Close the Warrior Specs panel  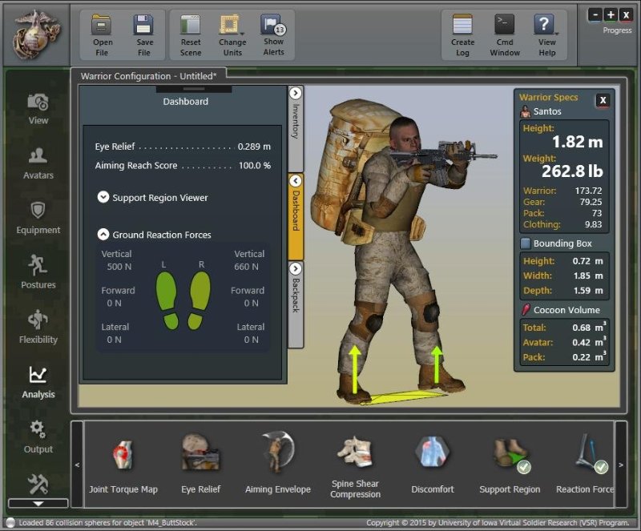point(603,100)
